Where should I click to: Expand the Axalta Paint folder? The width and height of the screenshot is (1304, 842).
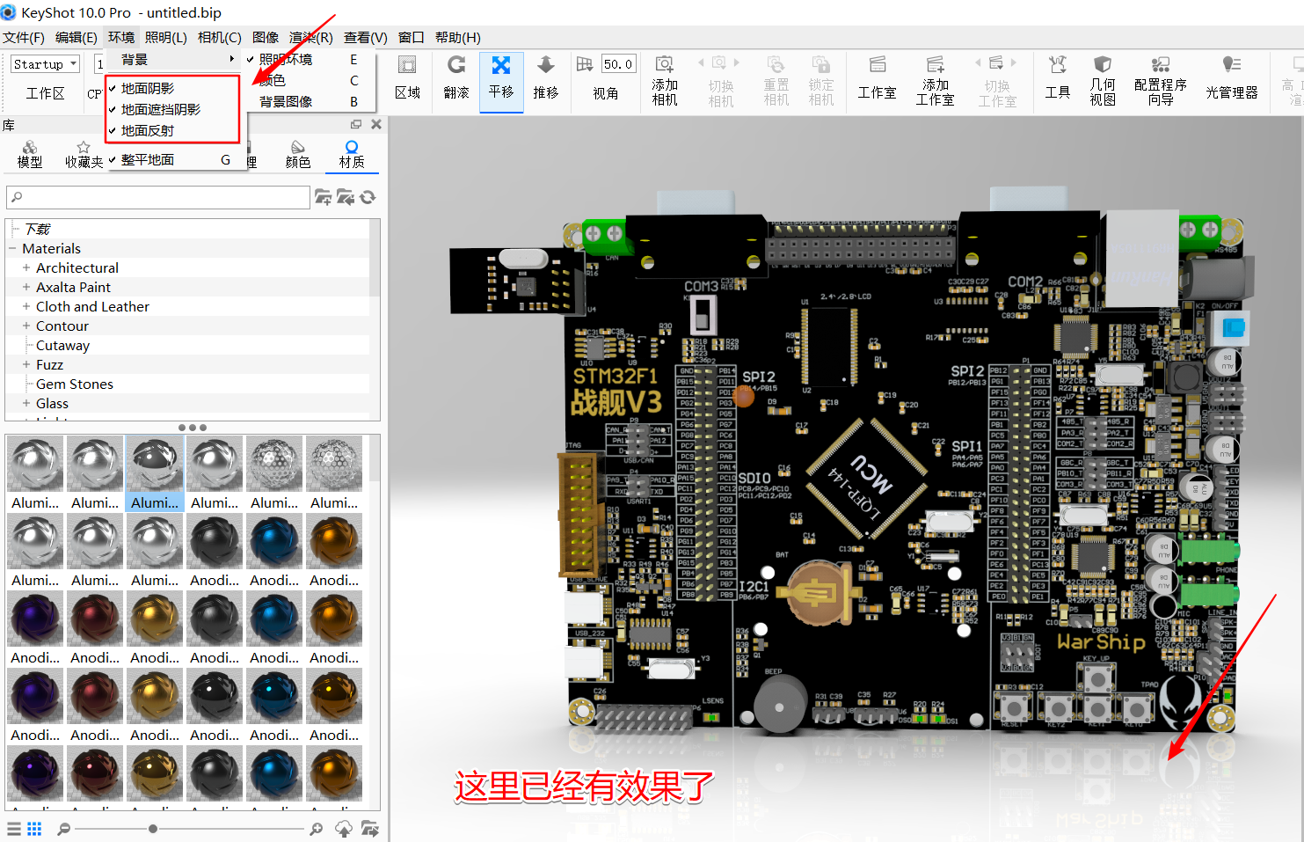(x=26, y=288)
